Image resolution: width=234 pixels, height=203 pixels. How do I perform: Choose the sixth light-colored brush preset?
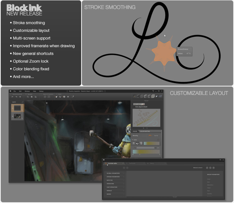153,96
